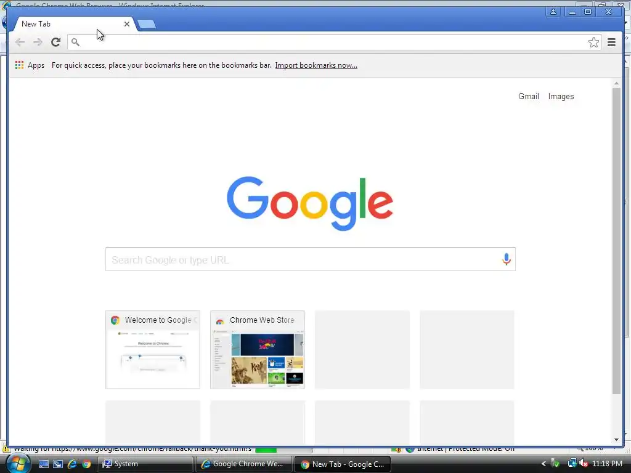
Task: Focus the address bar omnibox
Action: pyautogui.click(x=334, y=42)
